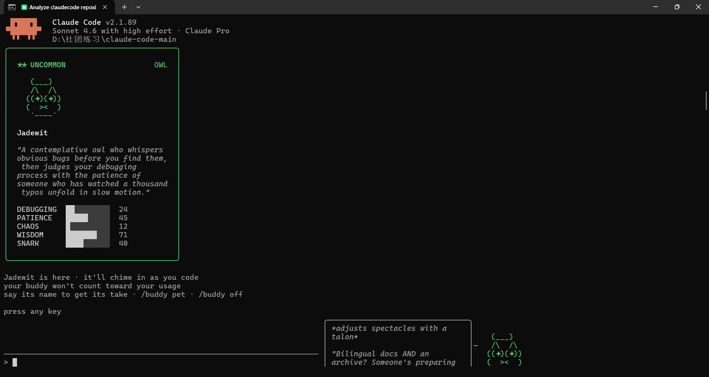709x377 pixels.
Task: Click the OWL species label in card
Action: pos(161,65)
